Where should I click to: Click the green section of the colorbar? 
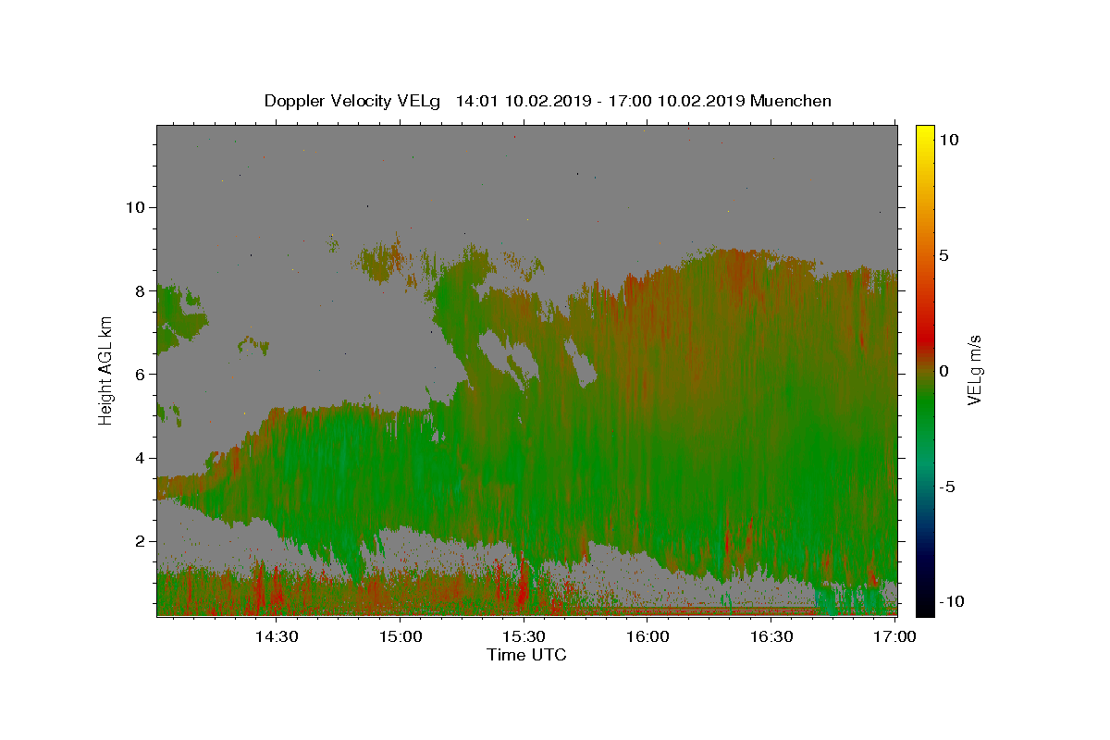click(x=924, y=407)
